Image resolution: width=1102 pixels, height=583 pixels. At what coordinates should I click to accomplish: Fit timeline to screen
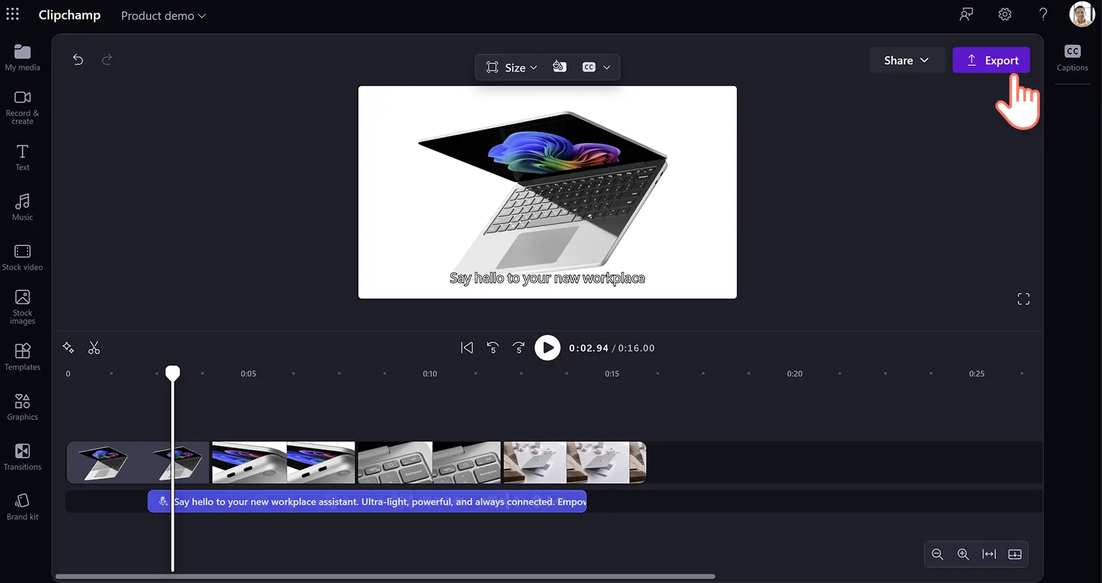pos(989,554)
